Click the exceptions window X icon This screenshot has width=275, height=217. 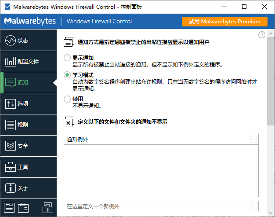69,121
